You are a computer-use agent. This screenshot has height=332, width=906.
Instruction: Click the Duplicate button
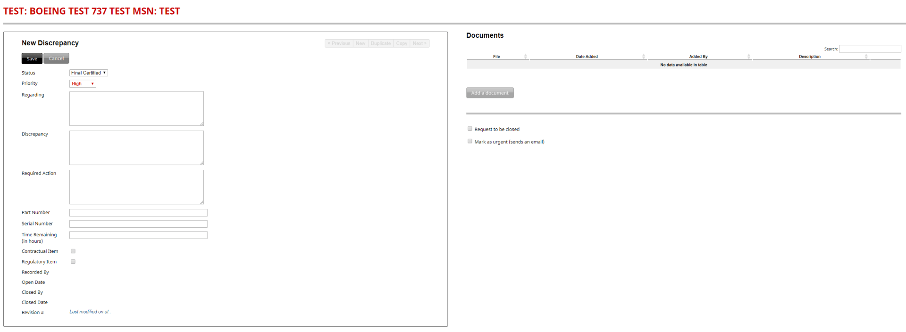(381, 43)
